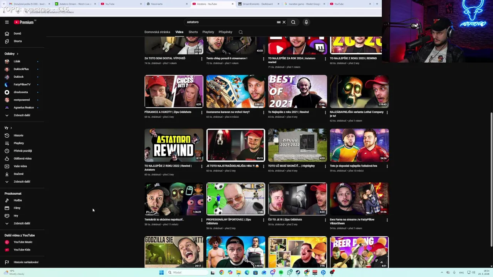Screen dimensions: 493x277
Task: Open options for Dostaneme karavan video
Action: coord(263,112)
